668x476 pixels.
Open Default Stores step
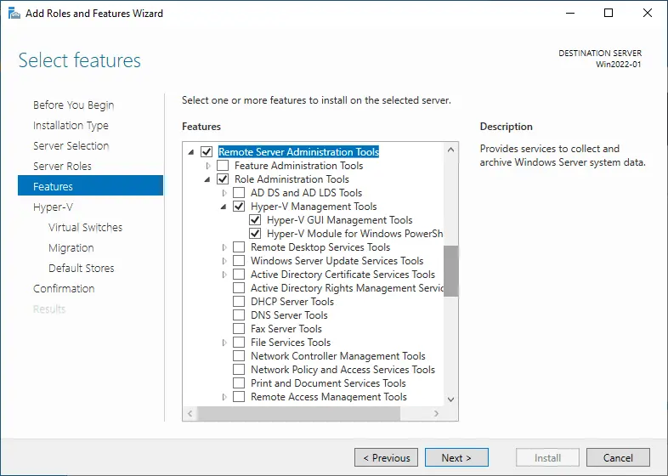[x=82, y=268]
